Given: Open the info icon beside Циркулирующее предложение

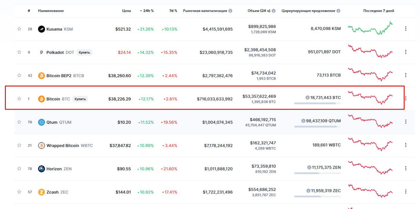Looking at the screenshot, I should pyautogui.click(x=338, y=11).
